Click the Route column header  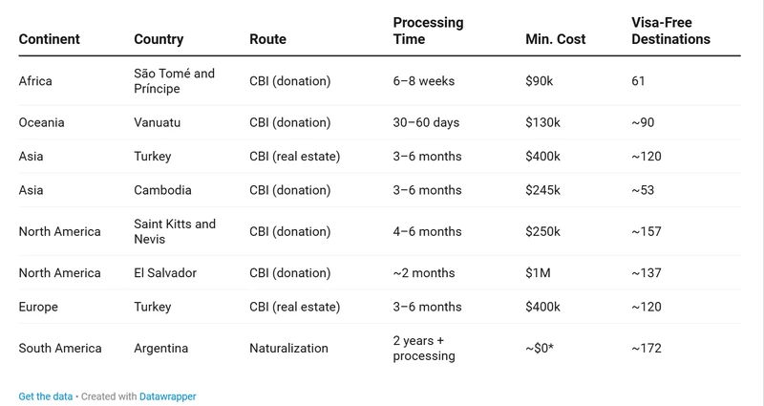point(267,40)
